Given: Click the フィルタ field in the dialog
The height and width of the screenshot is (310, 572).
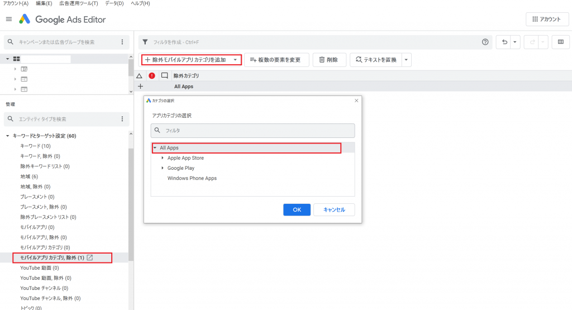Looking at the screenshot, I should (x=253, y=130).
